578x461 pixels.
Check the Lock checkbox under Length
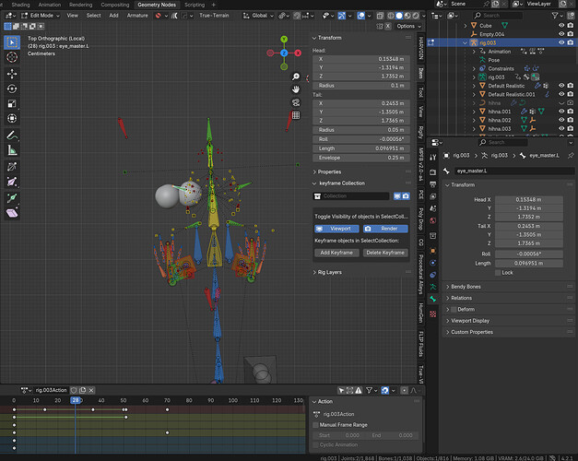tap(498, 273)
